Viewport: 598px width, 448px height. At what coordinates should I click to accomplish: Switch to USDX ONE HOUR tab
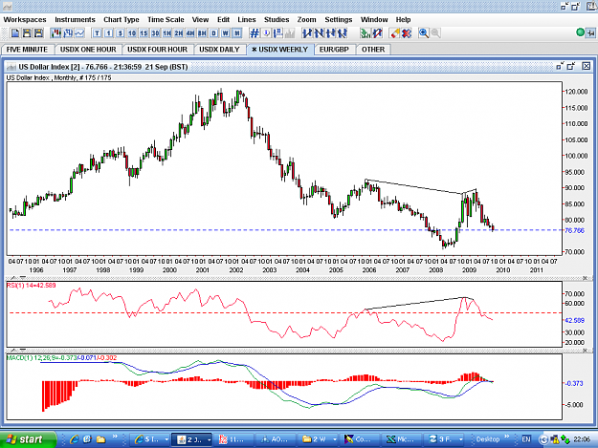88,50
